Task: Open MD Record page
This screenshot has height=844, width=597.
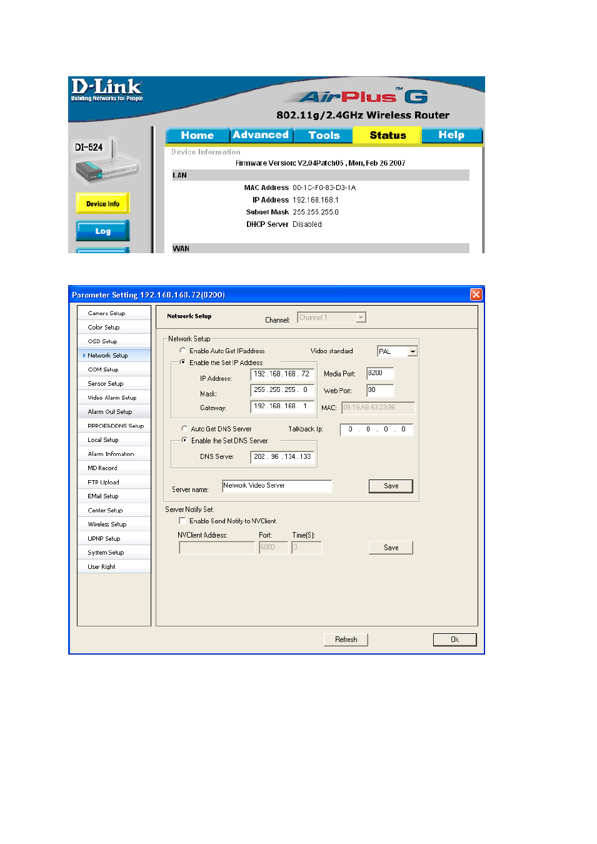Action: coord(114,468)
